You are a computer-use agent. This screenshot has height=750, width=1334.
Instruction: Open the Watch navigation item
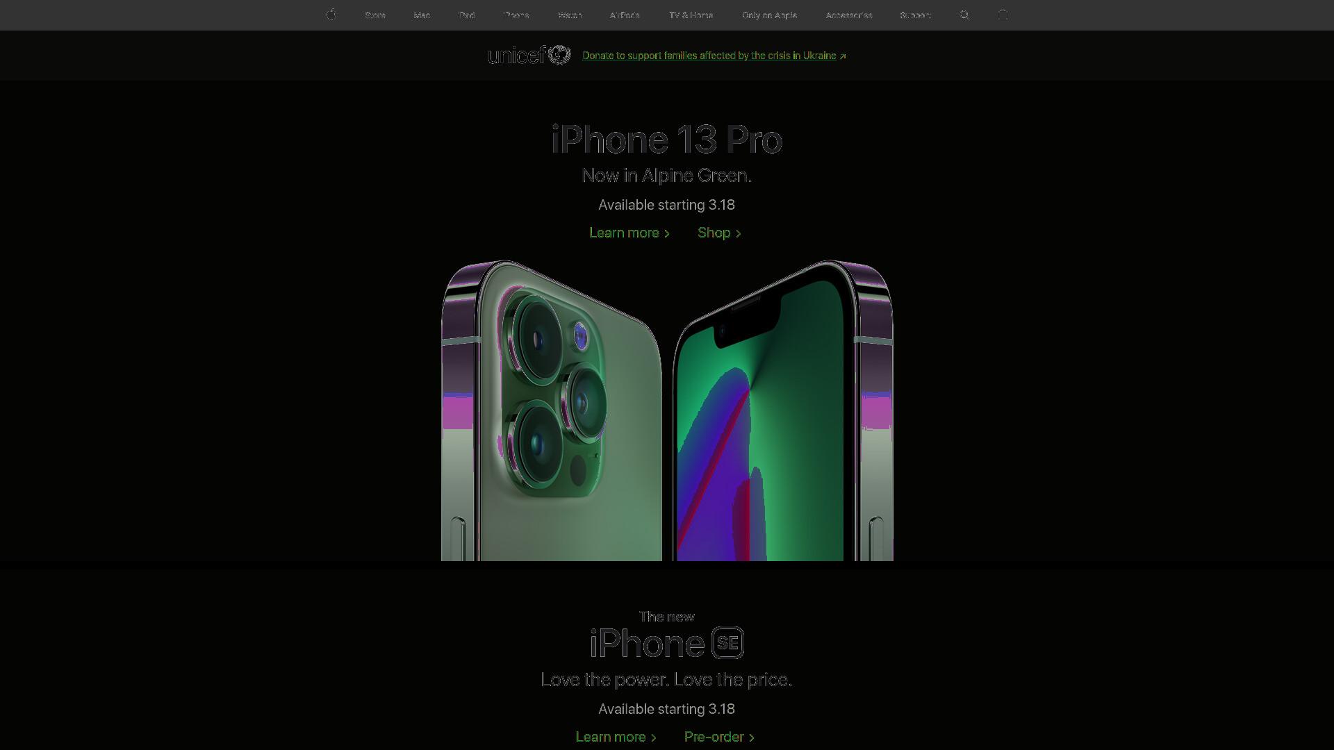(x=570, y=15)
